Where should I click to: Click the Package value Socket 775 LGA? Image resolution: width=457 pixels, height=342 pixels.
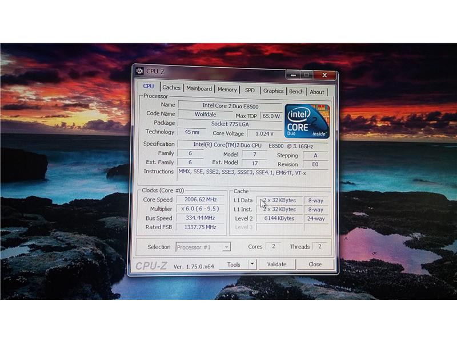point(230,124)
